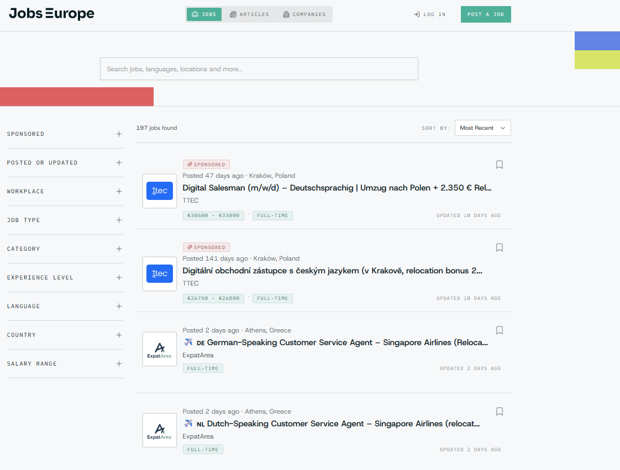
Task: Click Posted 141 days ago Kraków text
Action: (x=241, y=259)
